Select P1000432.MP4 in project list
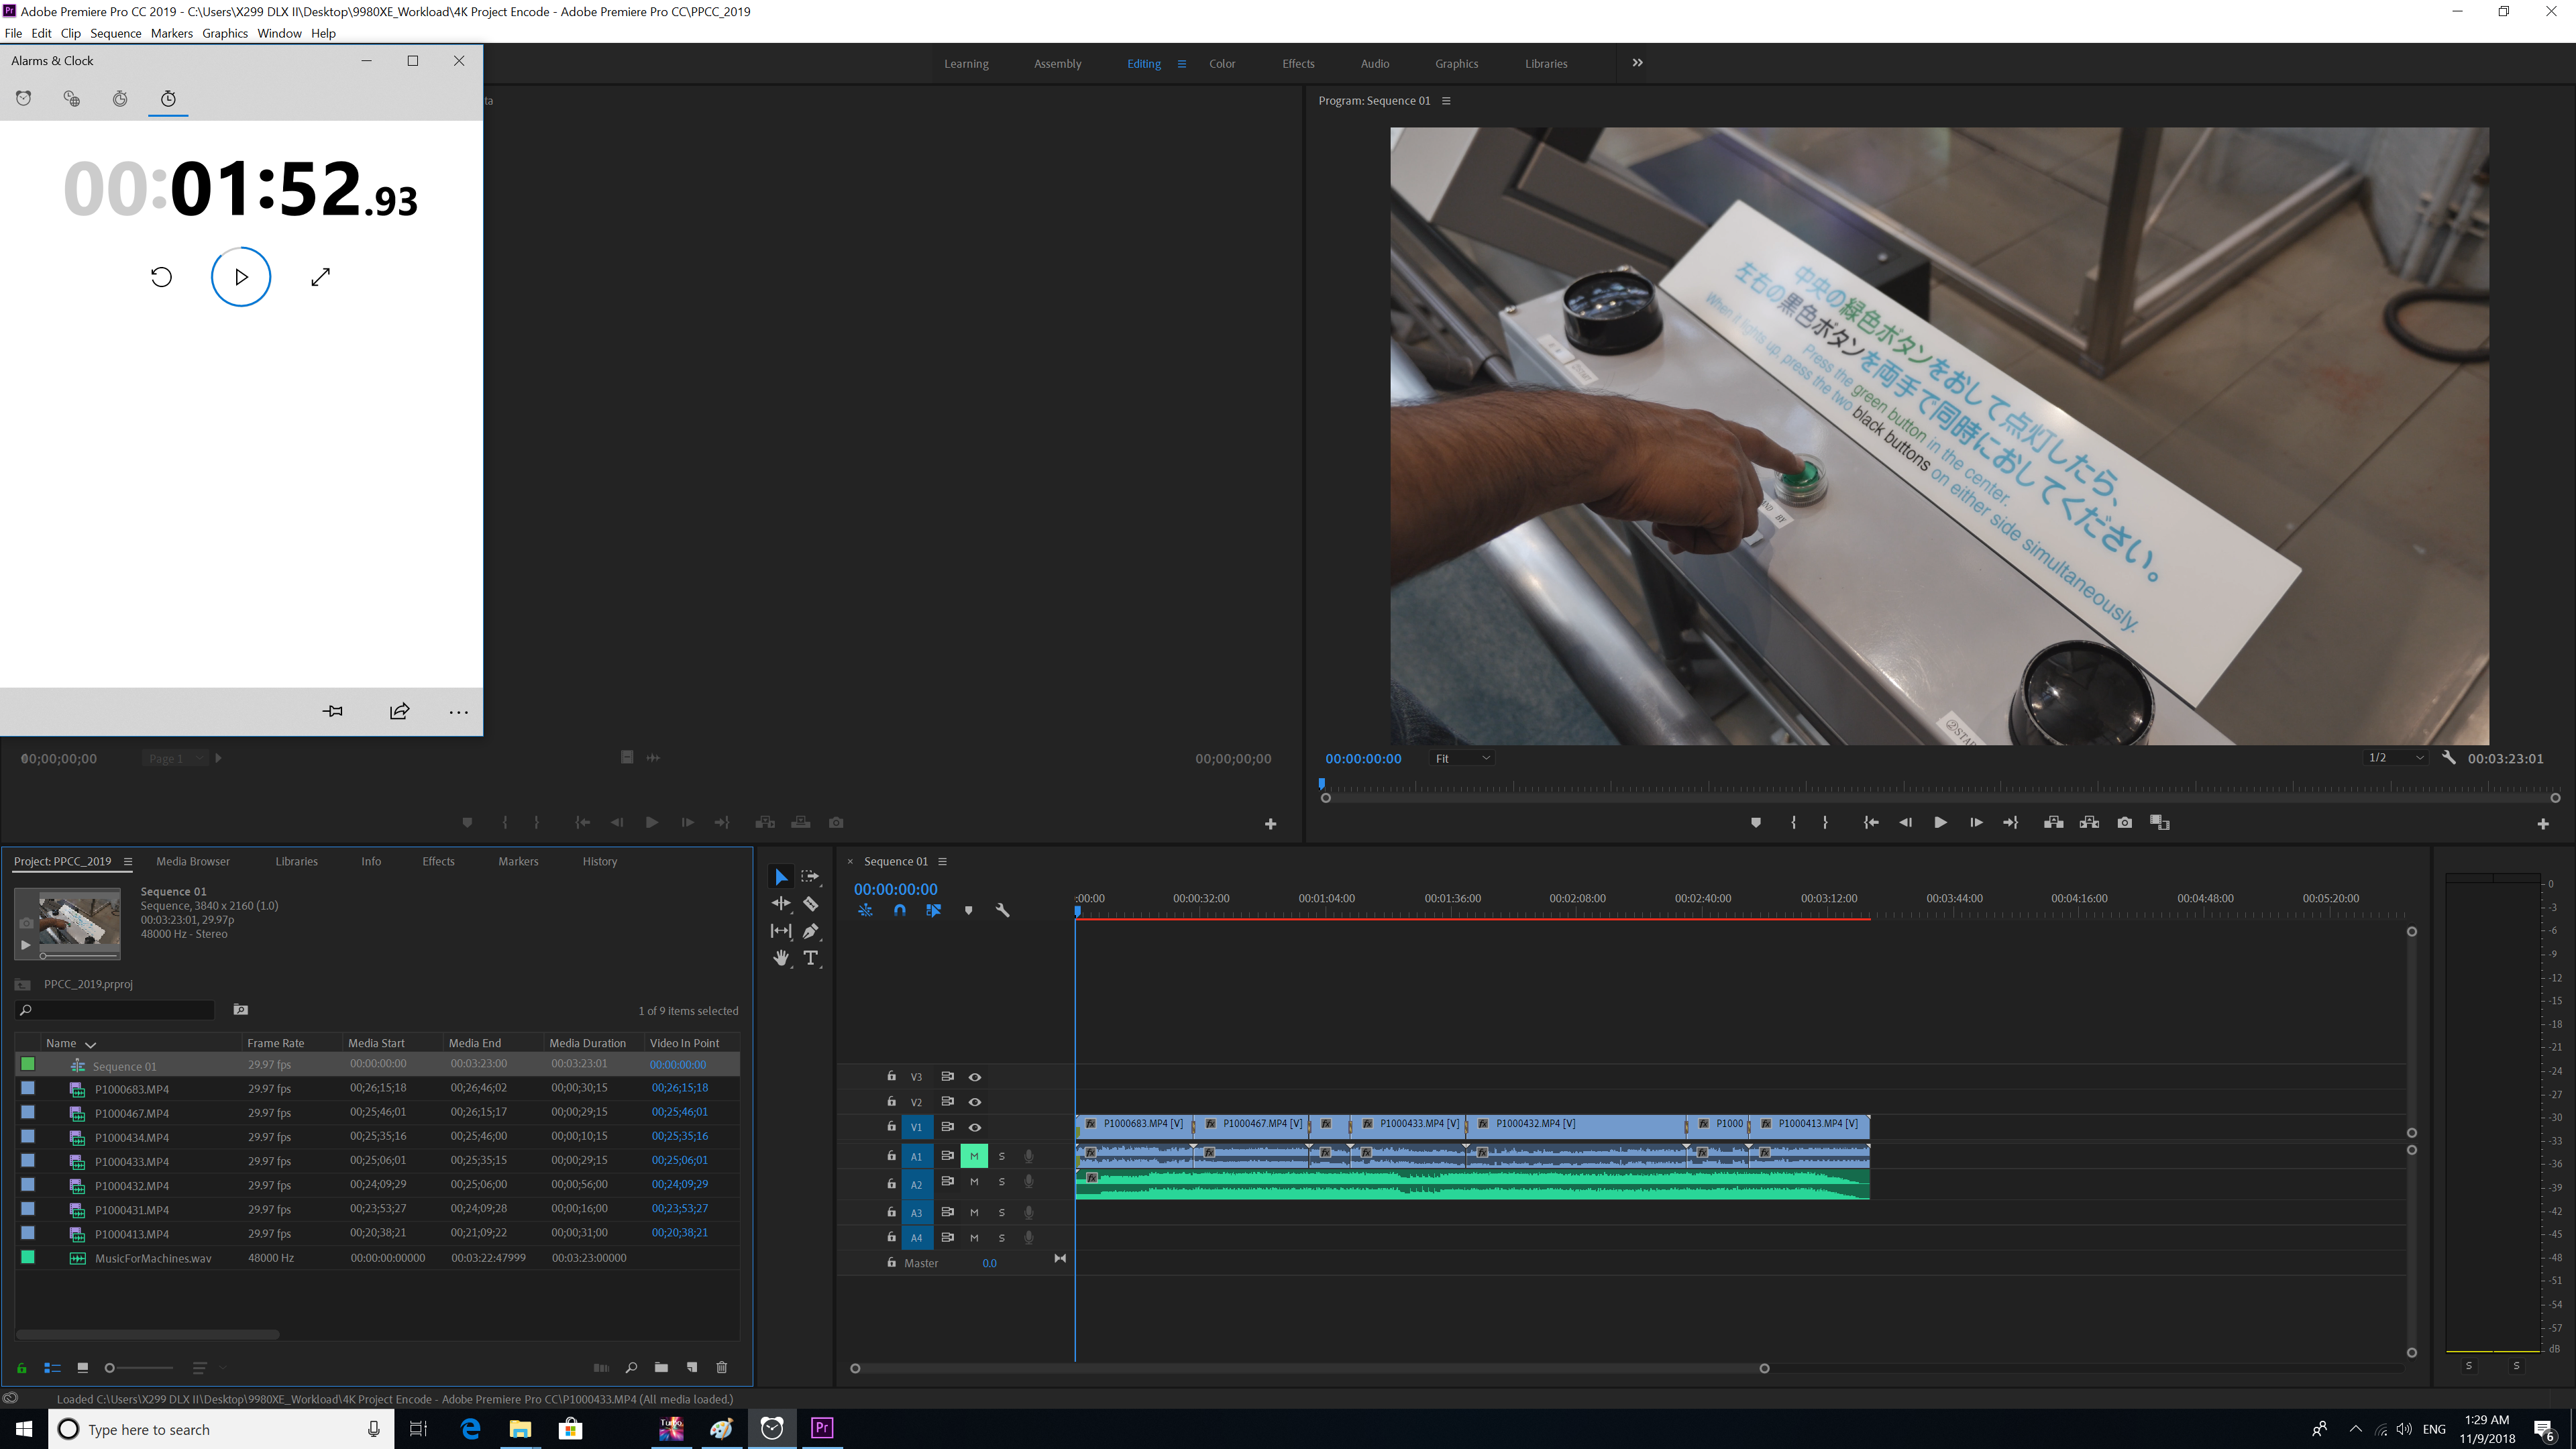Viewport: 2576px width, 1449px height. (x=132, y=1185)
